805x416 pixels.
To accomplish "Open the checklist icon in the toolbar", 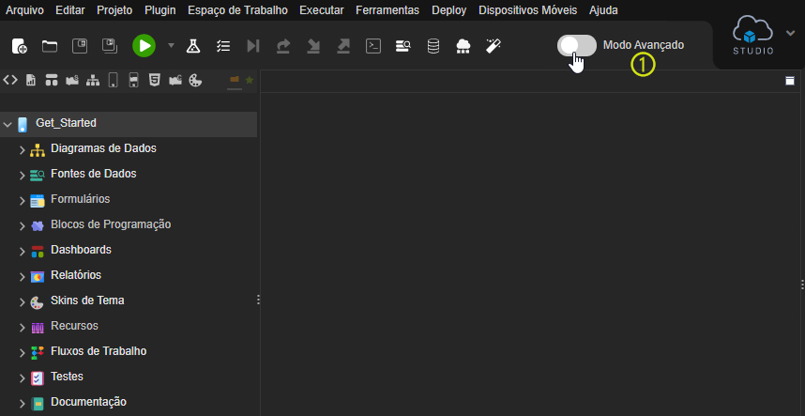I will 222,46.
